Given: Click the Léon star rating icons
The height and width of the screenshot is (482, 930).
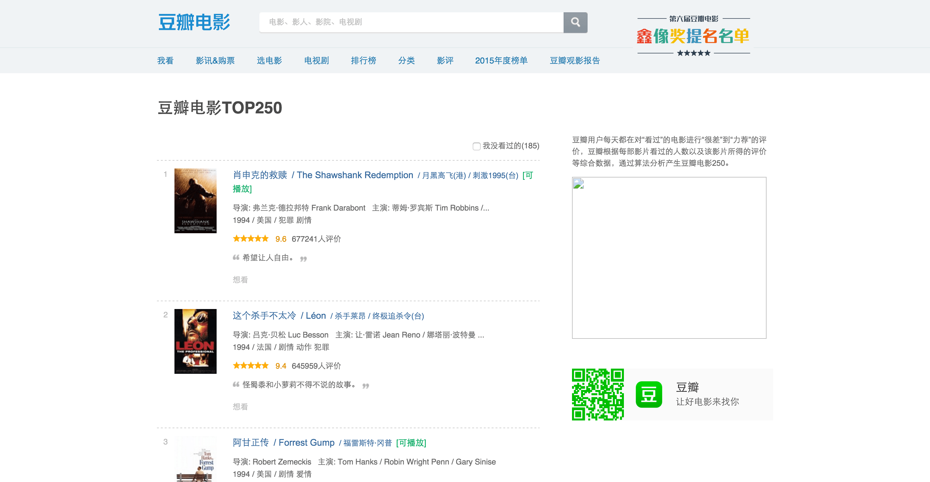Looking at the screenshot, I should pyautogui.click(x=251, y=366).
